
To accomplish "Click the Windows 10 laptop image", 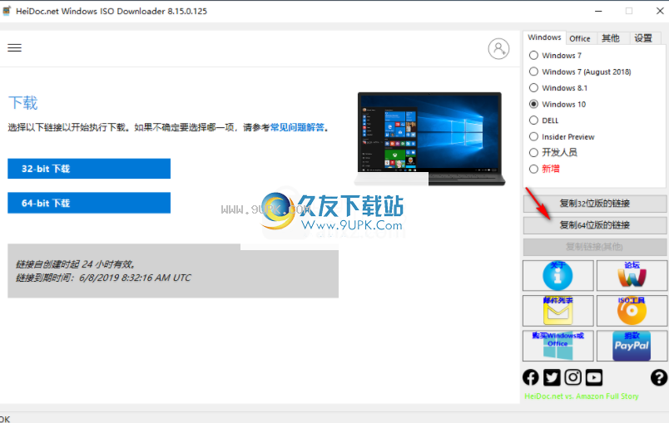I will [429, 139].
